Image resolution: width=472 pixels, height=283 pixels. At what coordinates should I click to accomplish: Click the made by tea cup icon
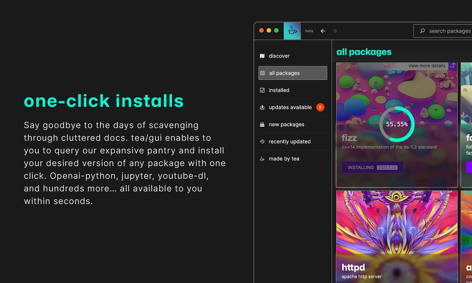coord(262,159)
